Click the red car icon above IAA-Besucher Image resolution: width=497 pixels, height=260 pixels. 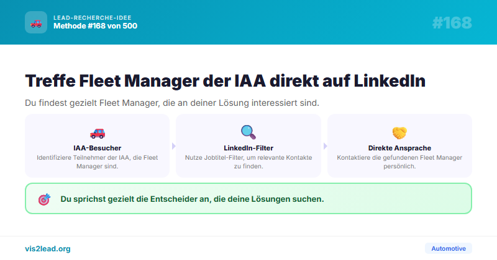[x=98, y=133]
